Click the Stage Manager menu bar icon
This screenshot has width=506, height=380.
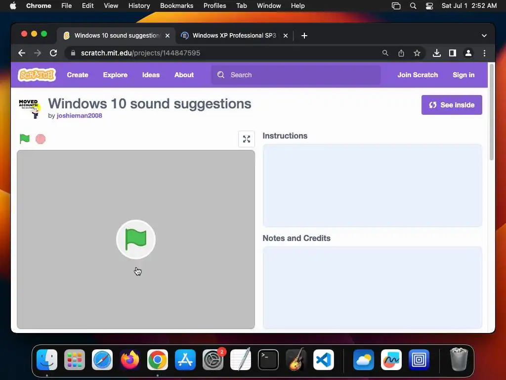coord(396,6)
